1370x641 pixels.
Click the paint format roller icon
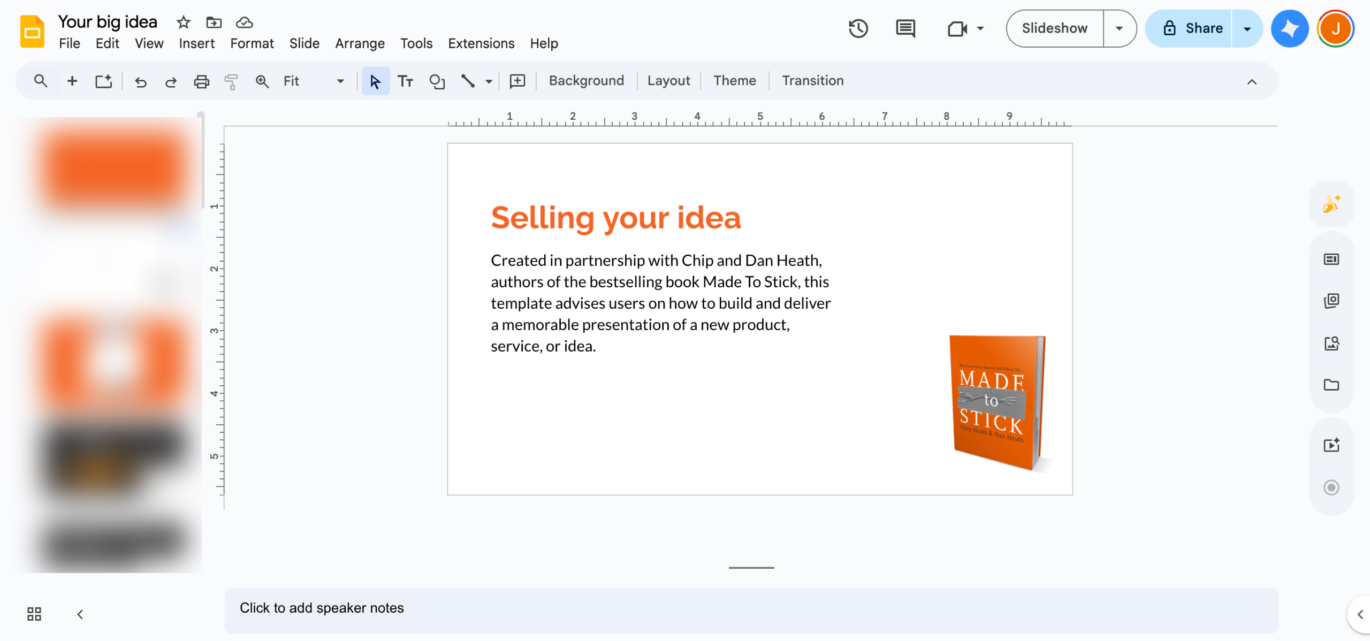tap(231, 81)
